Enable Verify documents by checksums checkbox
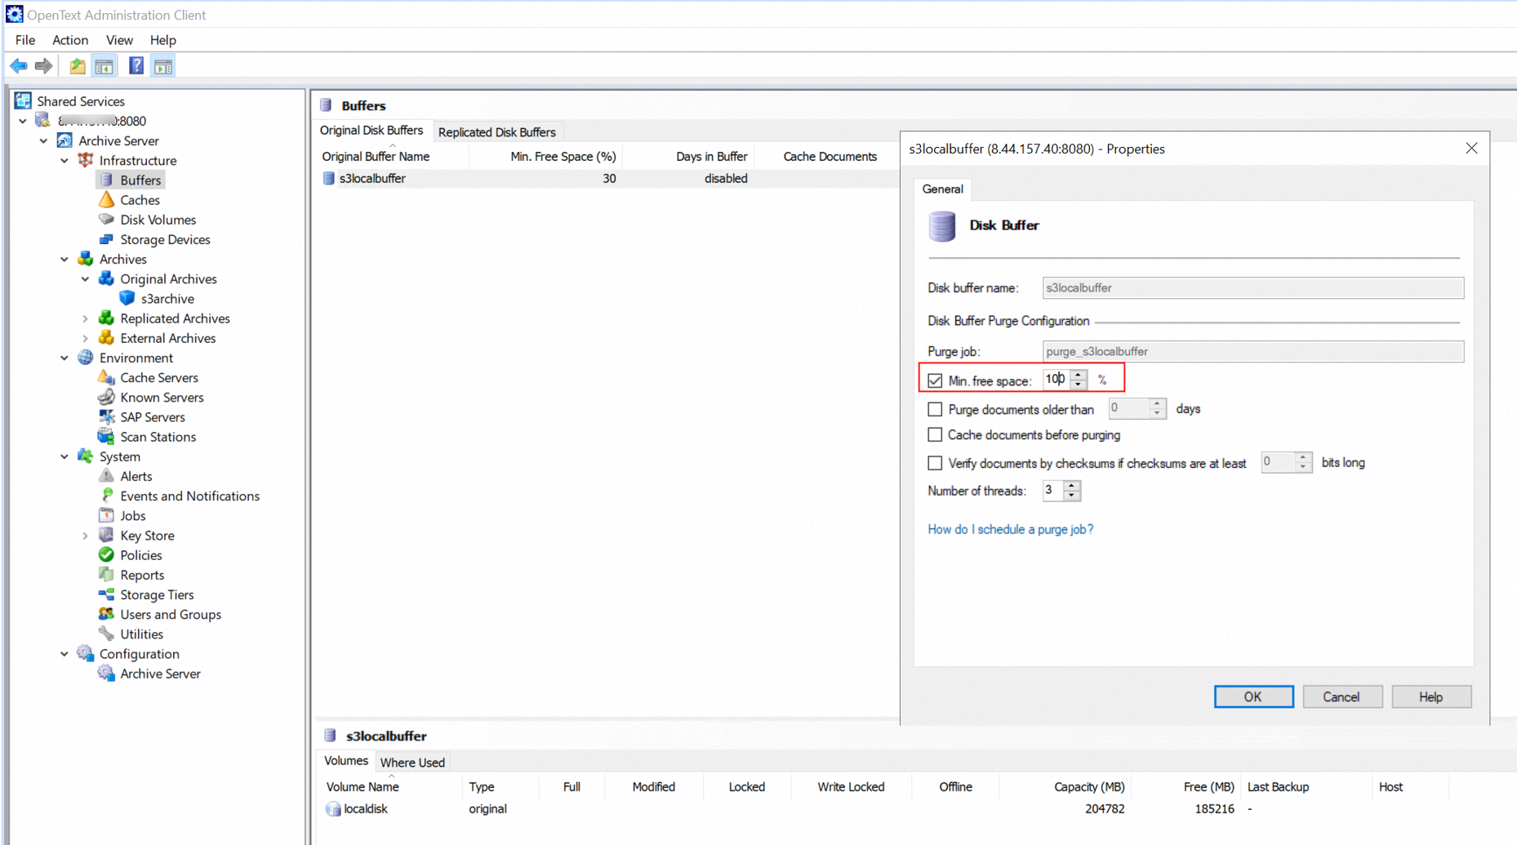The height and width of the screenshot is (845, 1517). pyautogui.click(x=935, y=463)
